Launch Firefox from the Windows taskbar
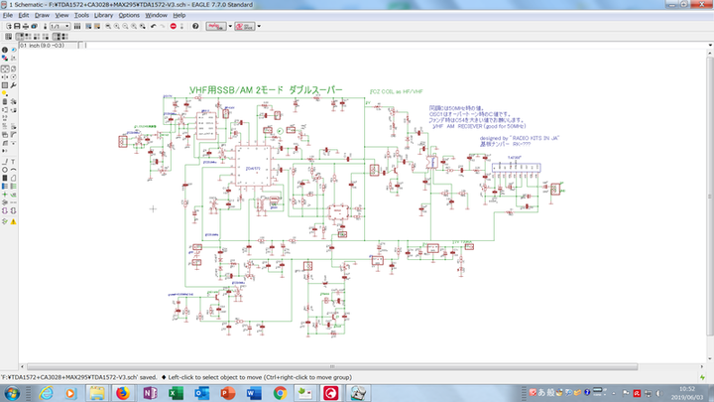714x402 pixels. (123, 393)
